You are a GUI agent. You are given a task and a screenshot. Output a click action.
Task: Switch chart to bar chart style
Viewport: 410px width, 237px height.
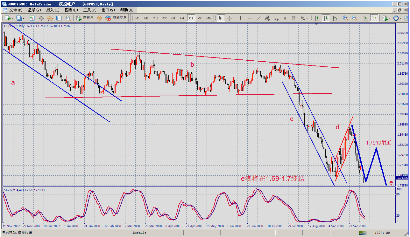point(317,18)
